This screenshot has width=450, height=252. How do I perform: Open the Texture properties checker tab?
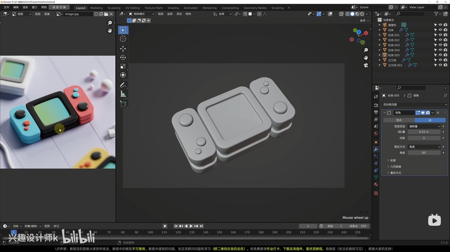pos(376,193)
